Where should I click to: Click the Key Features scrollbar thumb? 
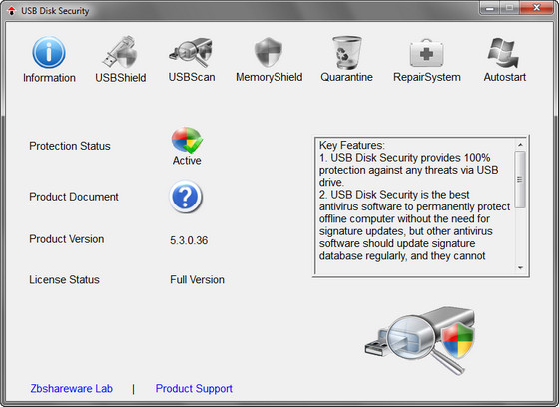pos(520,180)
